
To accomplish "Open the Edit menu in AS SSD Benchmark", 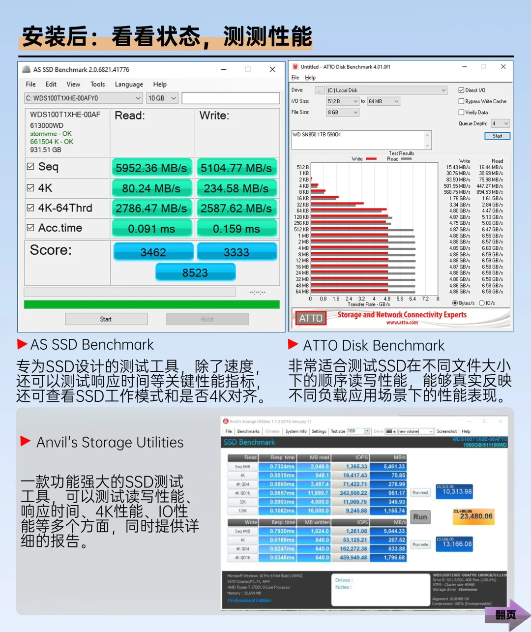I will pyautogui.click(x=51, y=84).
